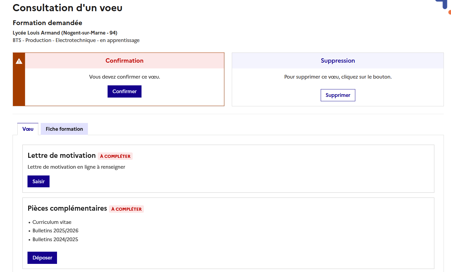
Task: Click Saisir to enter the motivation letter
Action: pyautogui.click(x=38, y=182)
